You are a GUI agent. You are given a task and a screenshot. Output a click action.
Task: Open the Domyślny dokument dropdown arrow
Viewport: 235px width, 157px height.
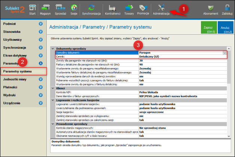[x=224, y=53]
